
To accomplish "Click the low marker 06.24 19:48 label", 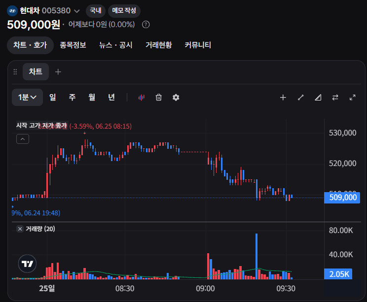I will click(36, 213).
